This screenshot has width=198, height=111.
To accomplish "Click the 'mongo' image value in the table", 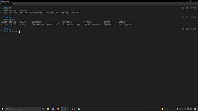I will coord(23,24).
